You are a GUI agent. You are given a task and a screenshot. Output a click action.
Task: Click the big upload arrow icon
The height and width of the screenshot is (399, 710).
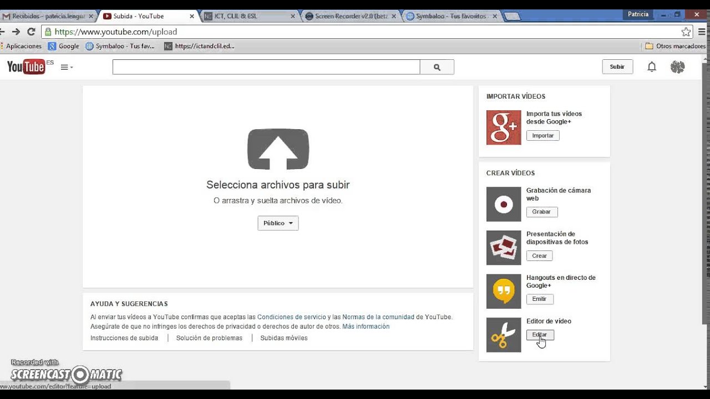point(278,149)
